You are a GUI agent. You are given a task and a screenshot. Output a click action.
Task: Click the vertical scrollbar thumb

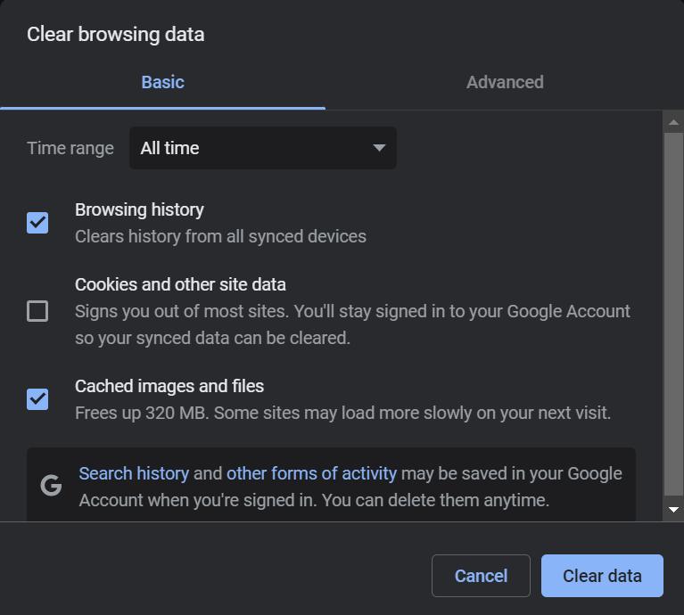(674, 312)
